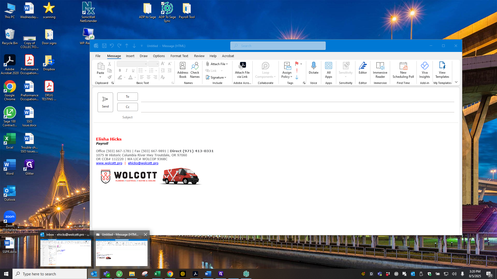Toggle Italic formatting

point(127,71)
